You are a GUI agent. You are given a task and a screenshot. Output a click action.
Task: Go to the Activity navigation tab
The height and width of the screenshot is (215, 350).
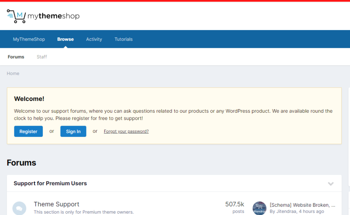coord(94,39)
